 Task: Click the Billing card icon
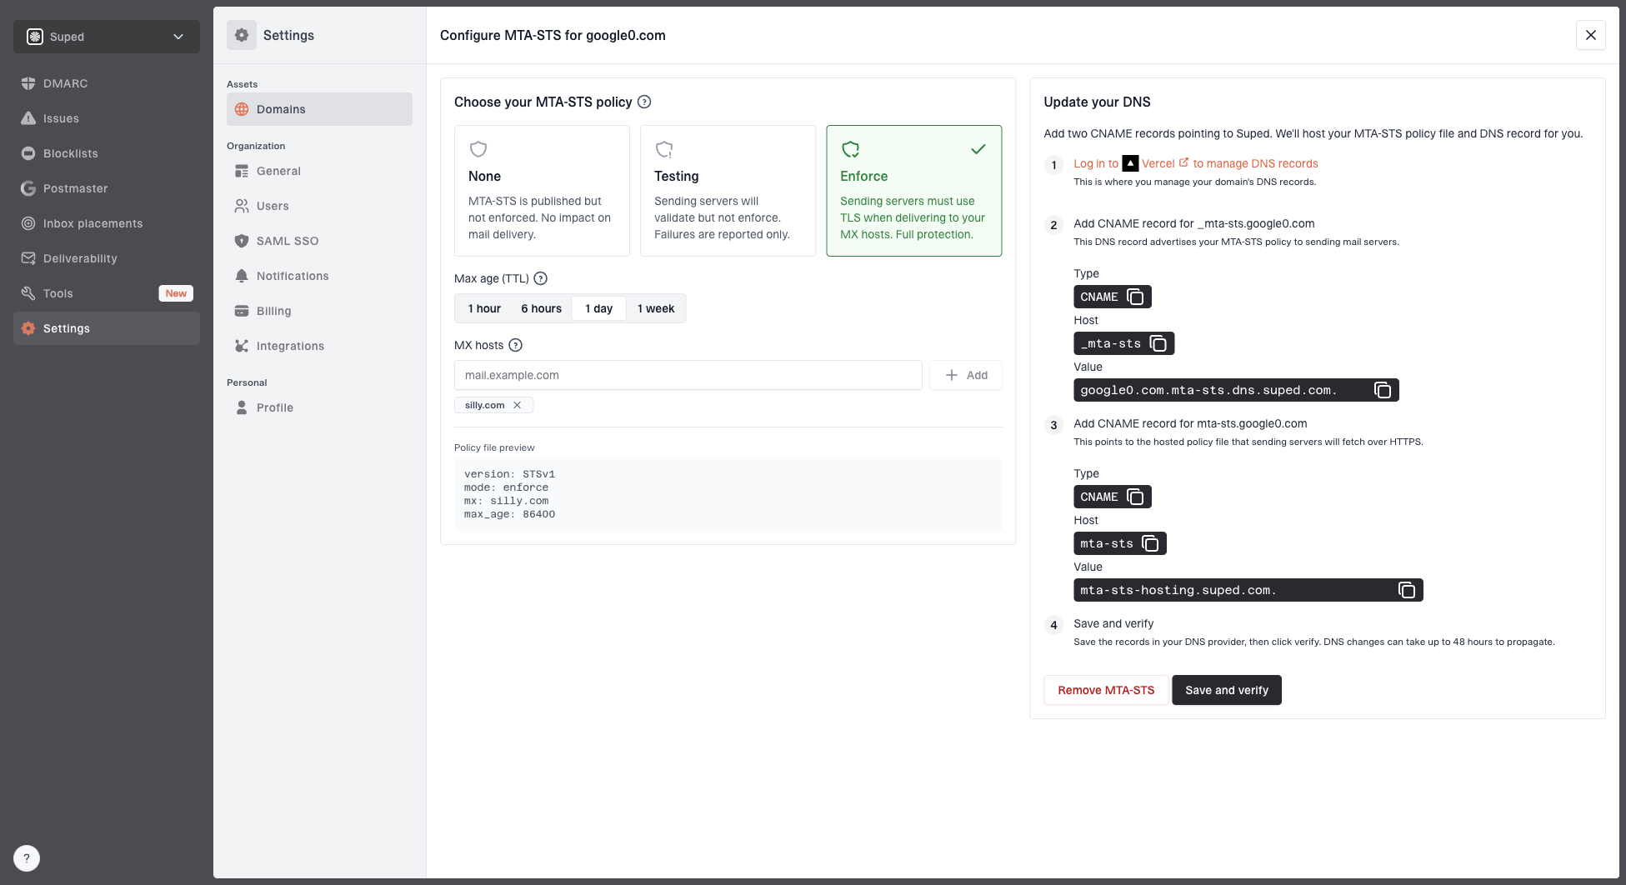click(x=242, y=311)
